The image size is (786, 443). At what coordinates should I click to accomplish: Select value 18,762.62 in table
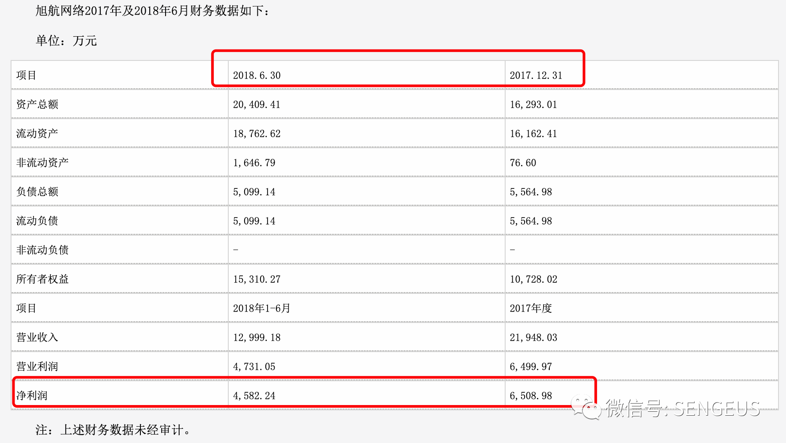point(257,134)
